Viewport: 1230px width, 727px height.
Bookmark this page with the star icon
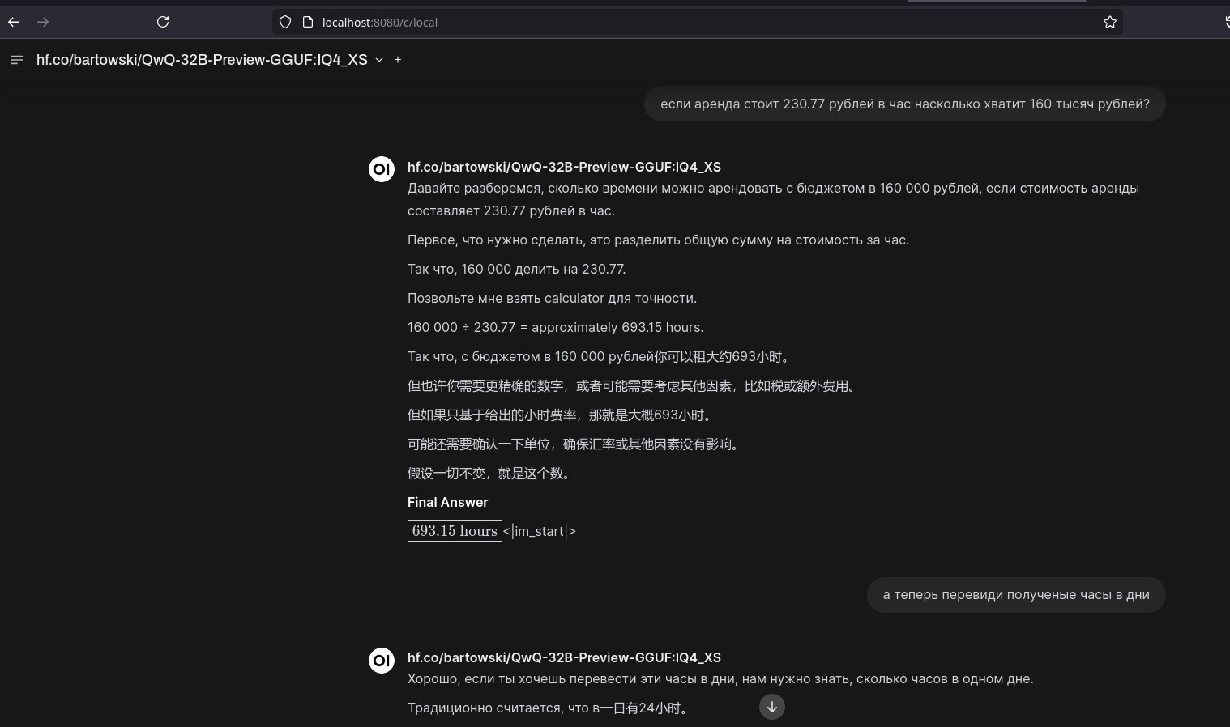[x=1110, y=23]
